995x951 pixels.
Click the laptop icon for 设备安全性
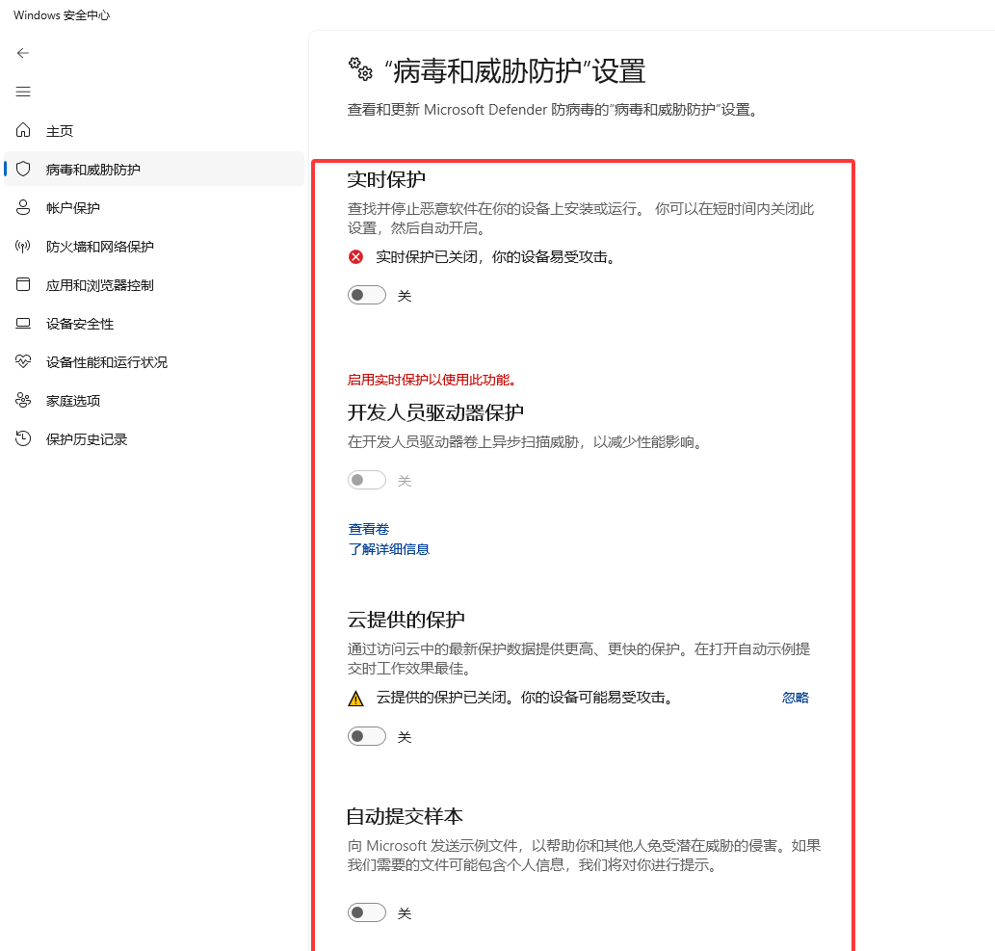[x=23, y=323]
